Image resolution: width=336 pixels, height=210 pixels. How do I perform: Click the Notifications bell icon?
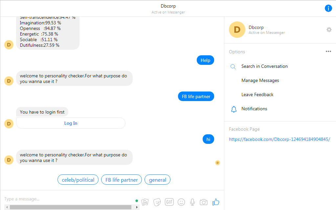tap(234, 109)
